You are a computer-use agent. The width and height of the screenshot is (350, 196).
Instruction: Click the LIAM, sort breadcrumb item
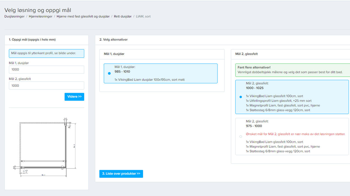click(x=143, y=17)
